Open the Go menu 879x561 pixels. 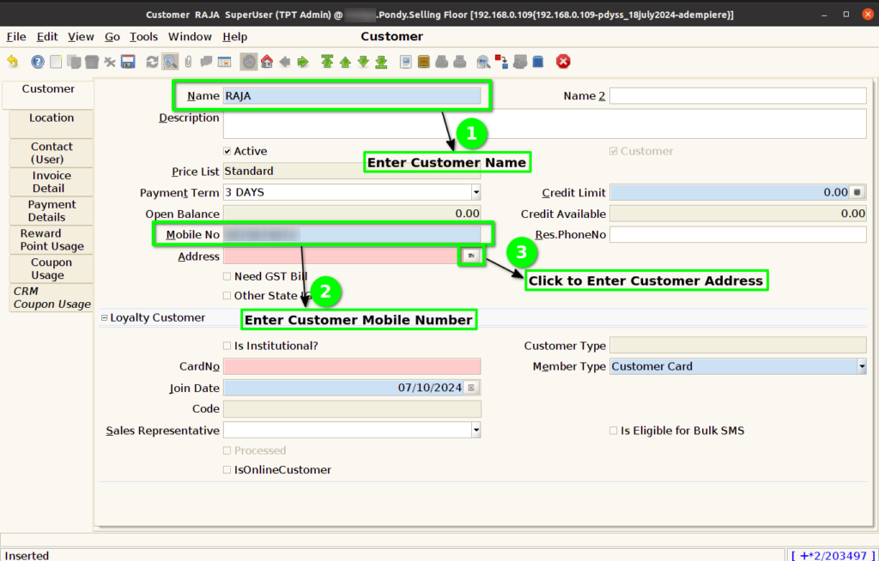112,37
